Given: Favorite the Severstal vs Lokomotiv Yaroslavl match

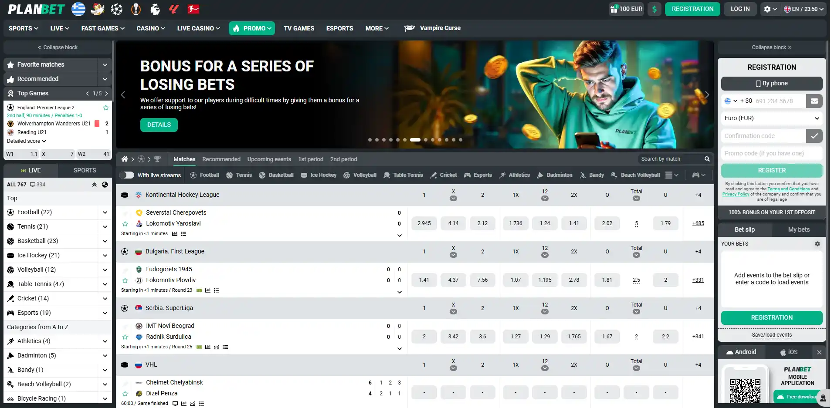Looking at the screenshot, I should pyautogui.click(x=125, y=224).
